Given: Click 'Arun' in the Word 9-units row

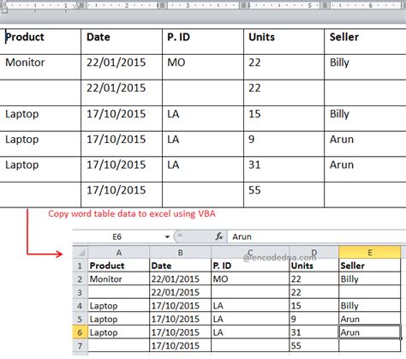Looking at the screenshot, I should [342, 140].
